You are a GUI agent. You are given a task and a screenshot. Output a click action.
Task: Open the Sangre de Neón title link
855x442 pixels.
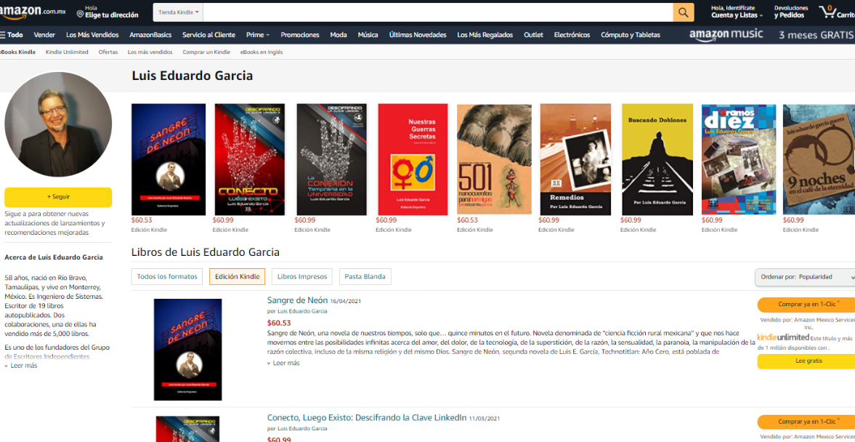pyautogui.click(x=297, y=300)
